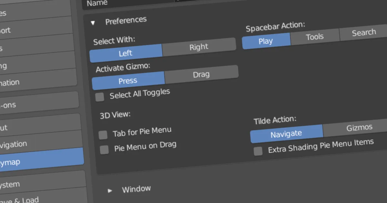Enable the Select All Toggles checkbox
The width and height of the screenshot is (387, 203).
pos(100,97)
